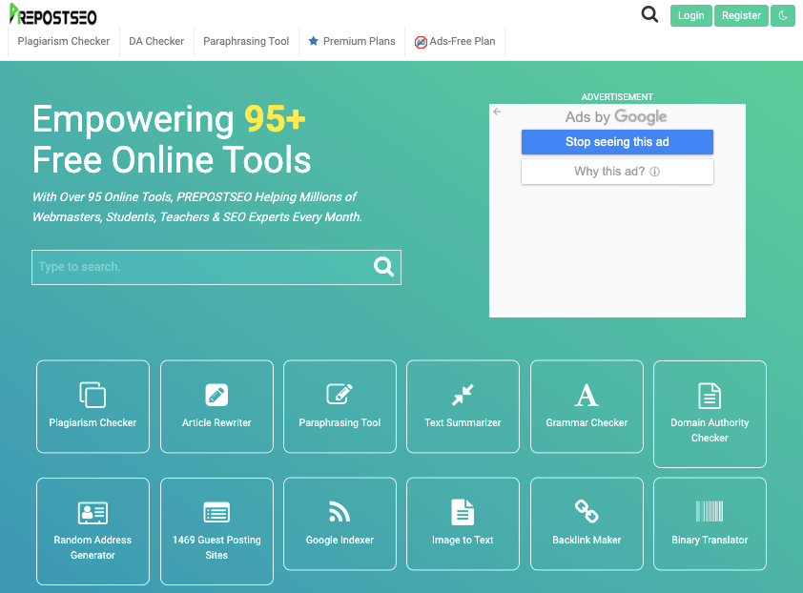Open Plagiarism Checker card label
The height and width of the screenshot is (593, 803).
[93, 423]
